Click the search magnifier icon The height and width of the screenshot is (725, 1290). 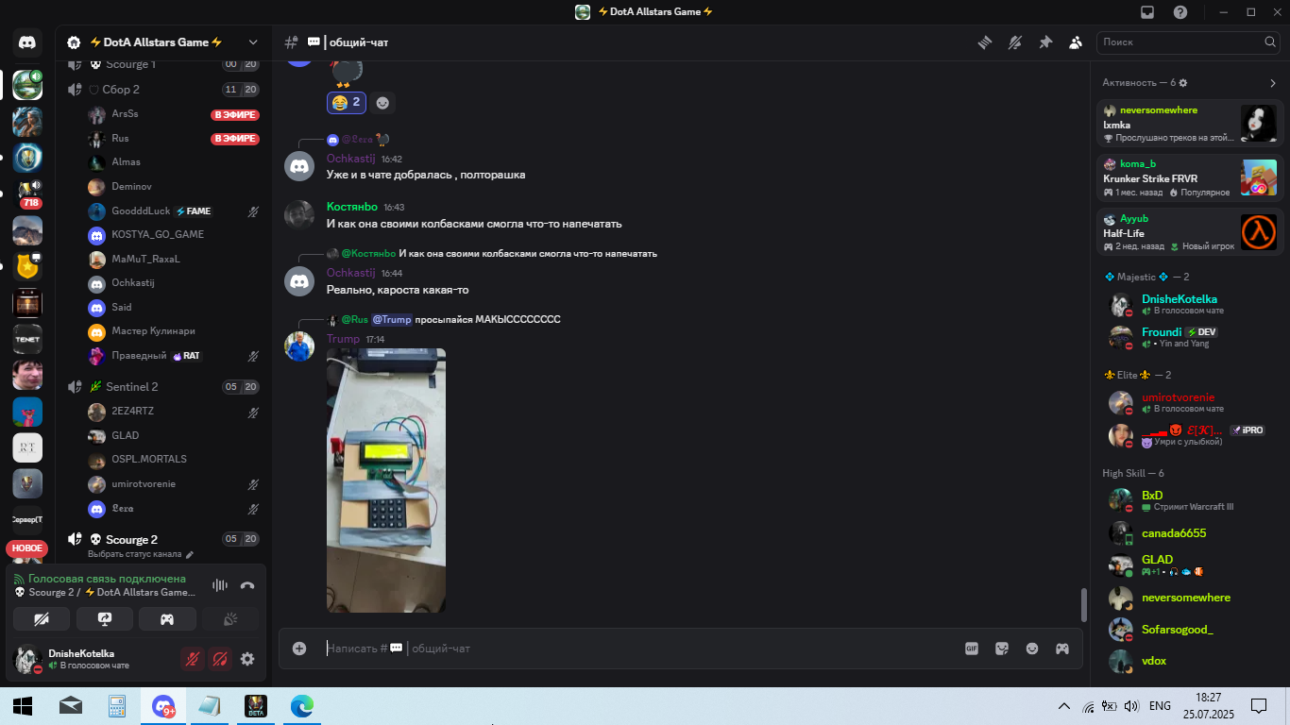coord(1270,42)
